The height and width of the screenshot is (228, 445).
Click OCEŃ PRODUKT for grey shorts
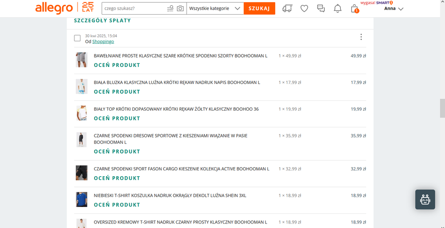117,65
